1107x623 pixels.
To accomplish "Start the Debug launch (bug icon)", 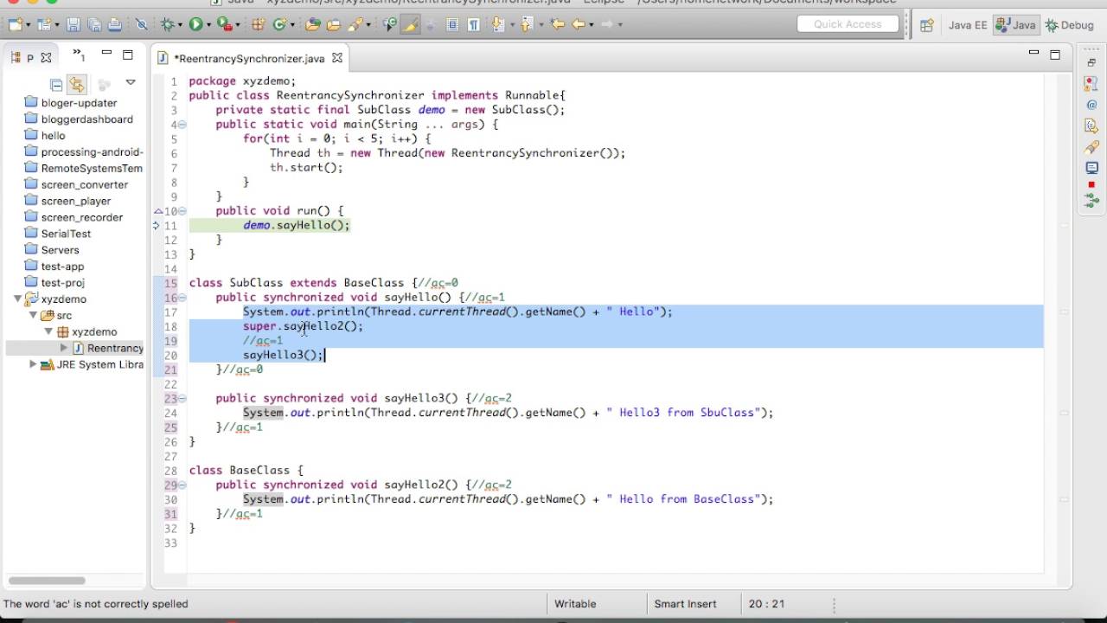I will click(167, 25).
